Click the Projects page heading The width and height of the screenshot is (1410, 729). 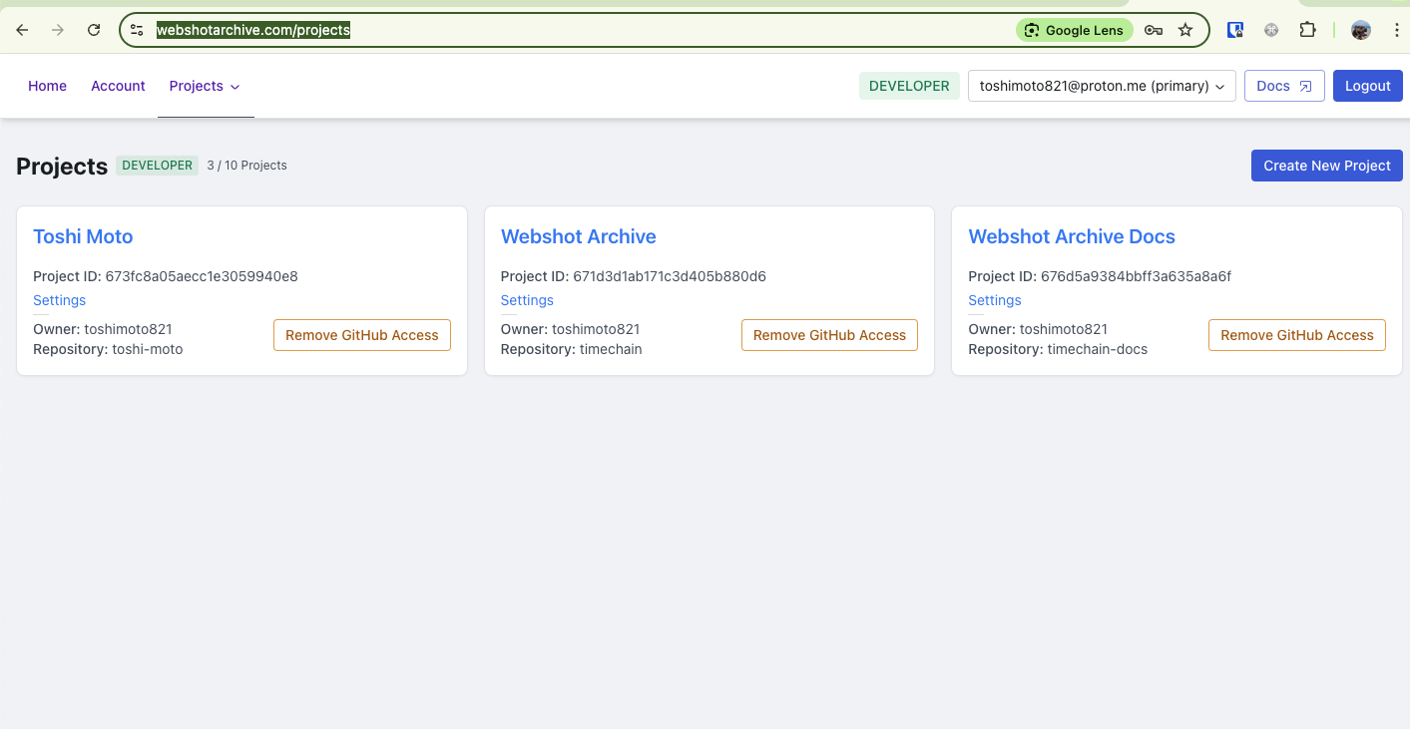tap(62, 167)
